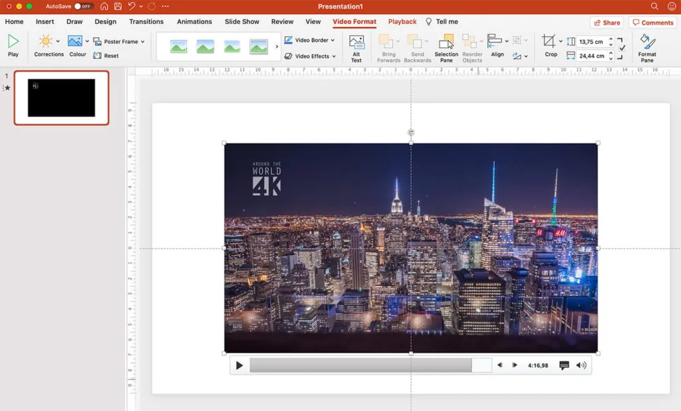Toggle the AutoSave switch
The height and width of the screenshot is (411, 681).
click(83, 7)
